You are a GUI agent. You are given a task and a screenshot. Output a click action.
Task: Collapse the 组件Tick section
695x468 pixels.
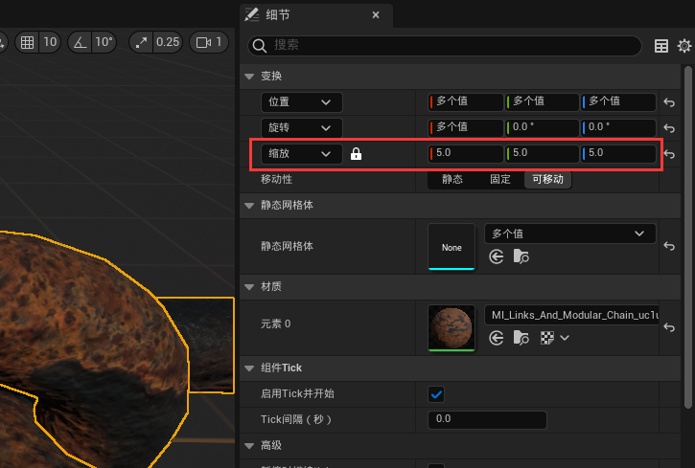click(249, 368)
